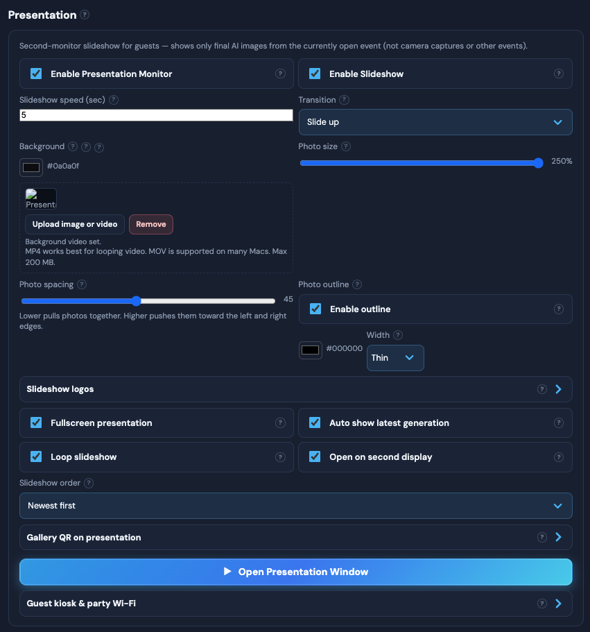This screenshot has height=632, width=590.
Task: Toggle Enable Slideshow checkbox
Action: [x=315, y=74]
